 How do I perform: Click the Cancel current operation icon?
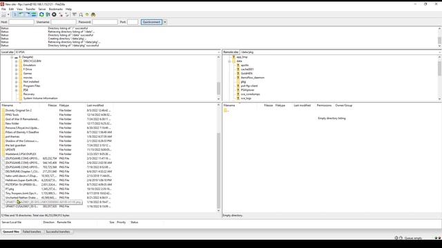click(x=54, y=14)
